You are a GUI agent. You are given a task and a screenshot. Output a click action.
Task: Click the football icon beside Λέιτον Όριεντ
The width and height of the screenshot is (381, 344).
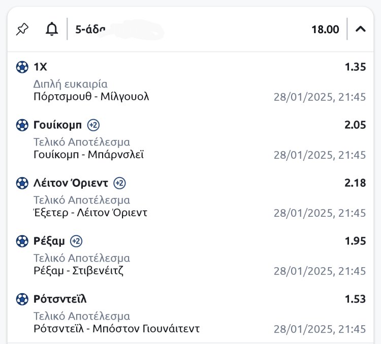pos(22,183)
